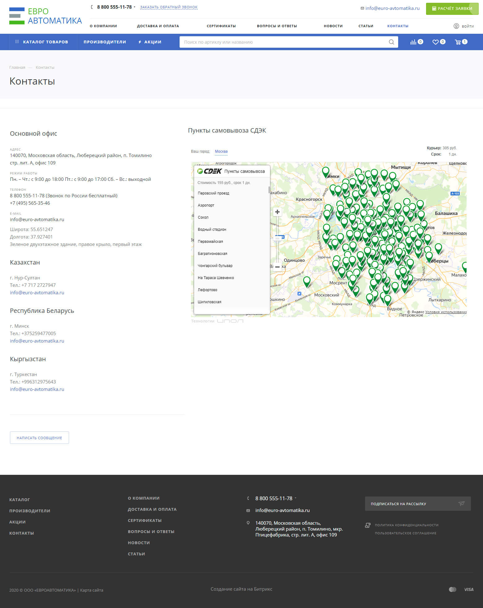Select Перовский проезд pickup point
Image resolution: width=483 pixels, height=608 pixels.
pos(213,193)
